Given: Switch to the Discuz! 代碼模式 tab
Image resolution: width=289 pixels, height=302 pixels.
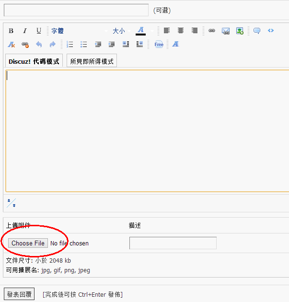Looking at the screenshot, I should click(x=34, y=61).
